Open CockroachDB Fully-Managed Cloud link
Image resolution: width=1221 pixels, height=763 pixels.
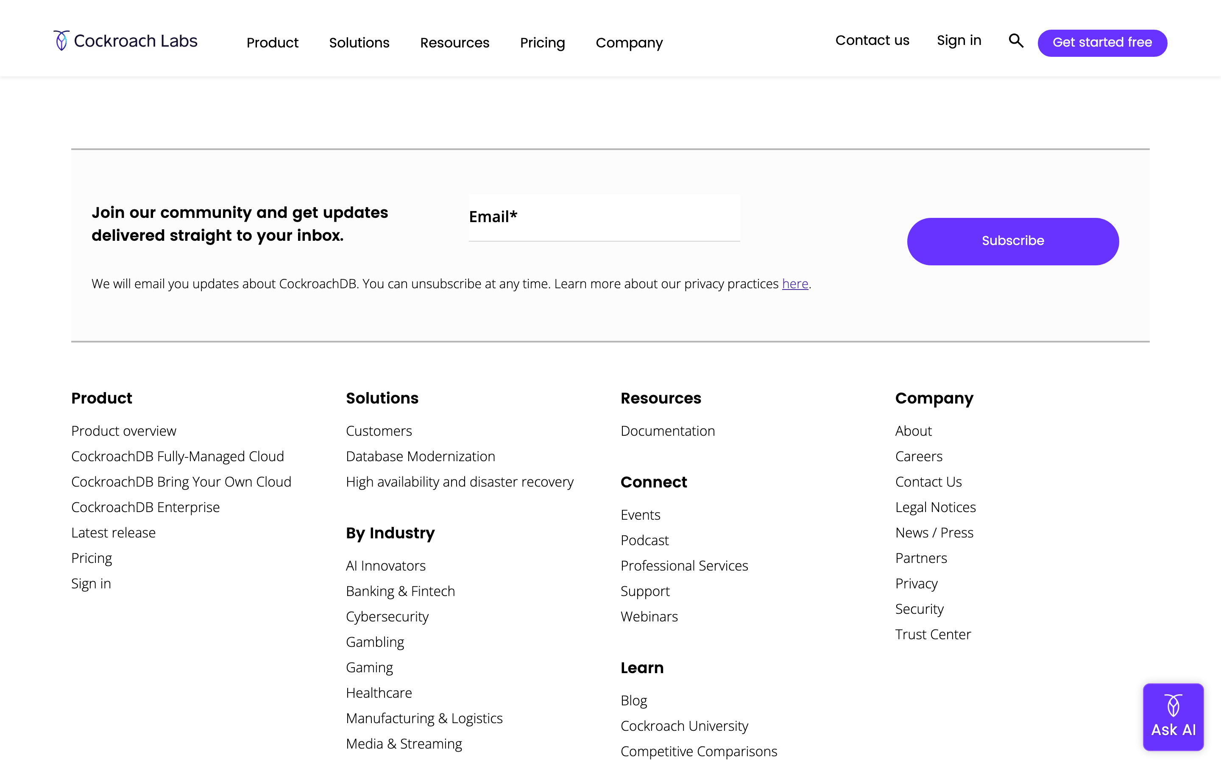pos(178,456)
